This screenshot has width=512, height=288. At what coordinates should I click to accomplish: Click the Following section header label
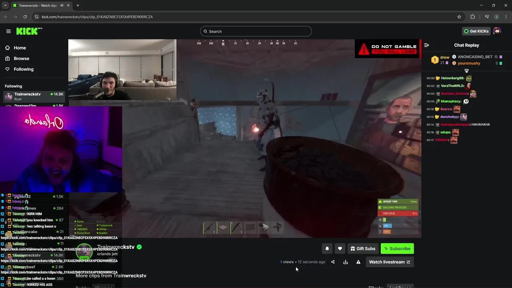pos(13,86)
